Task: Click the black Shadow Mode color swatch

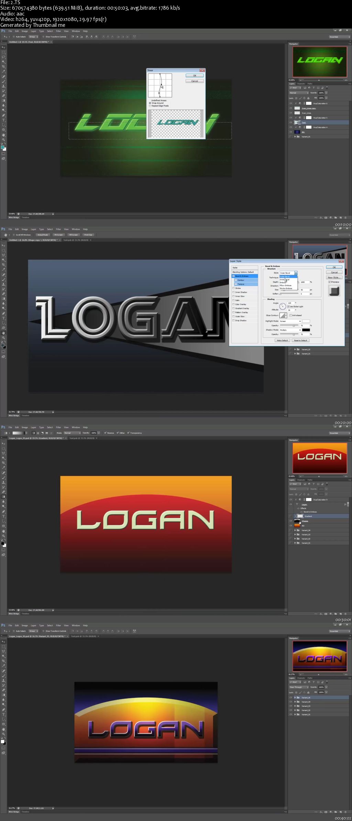Action: pos(306,330)
